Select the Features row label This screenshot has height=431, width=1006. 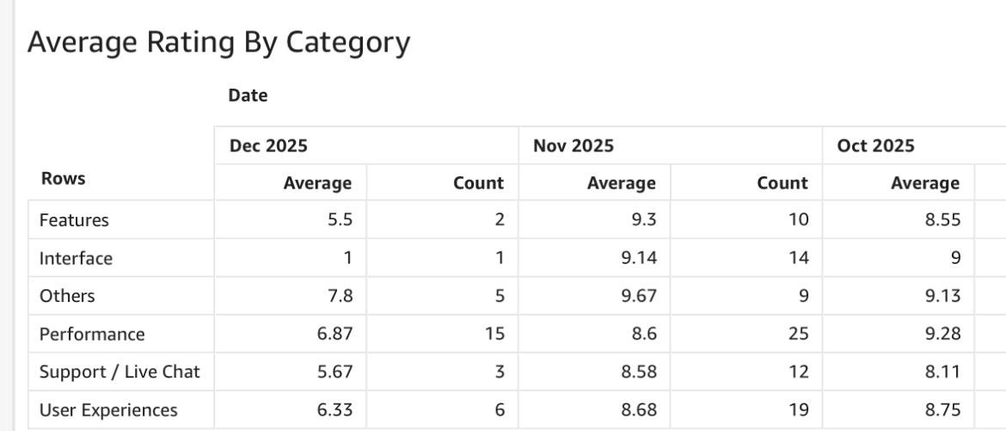coord(74,220)
